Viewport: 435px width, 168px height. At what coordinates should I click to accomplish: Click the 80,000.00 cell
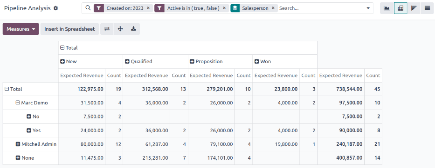tap(82, 144)
